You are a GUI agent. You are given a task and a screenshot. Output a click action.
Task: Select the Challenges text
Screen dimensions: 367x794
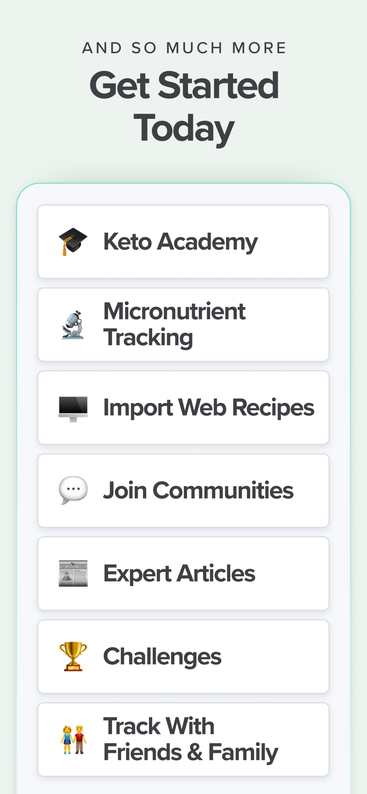pyautogui.click(x=162, y=657)
